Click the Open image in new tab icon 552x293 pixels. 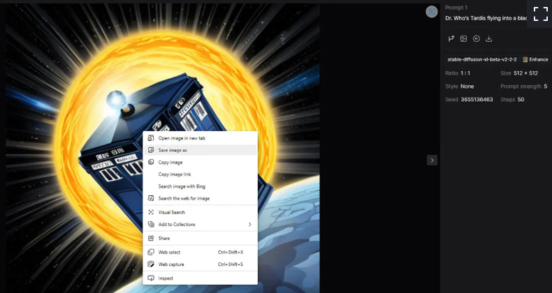tap(151, 138)
